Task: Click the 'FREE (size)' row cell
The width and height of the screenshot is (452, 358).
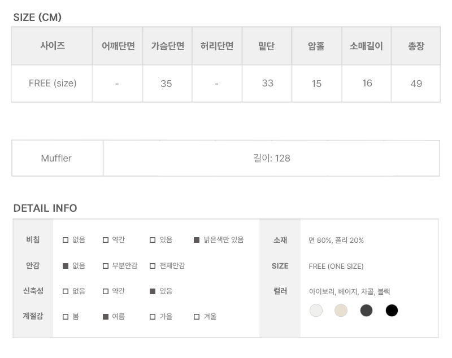Action: coord(53,83)
